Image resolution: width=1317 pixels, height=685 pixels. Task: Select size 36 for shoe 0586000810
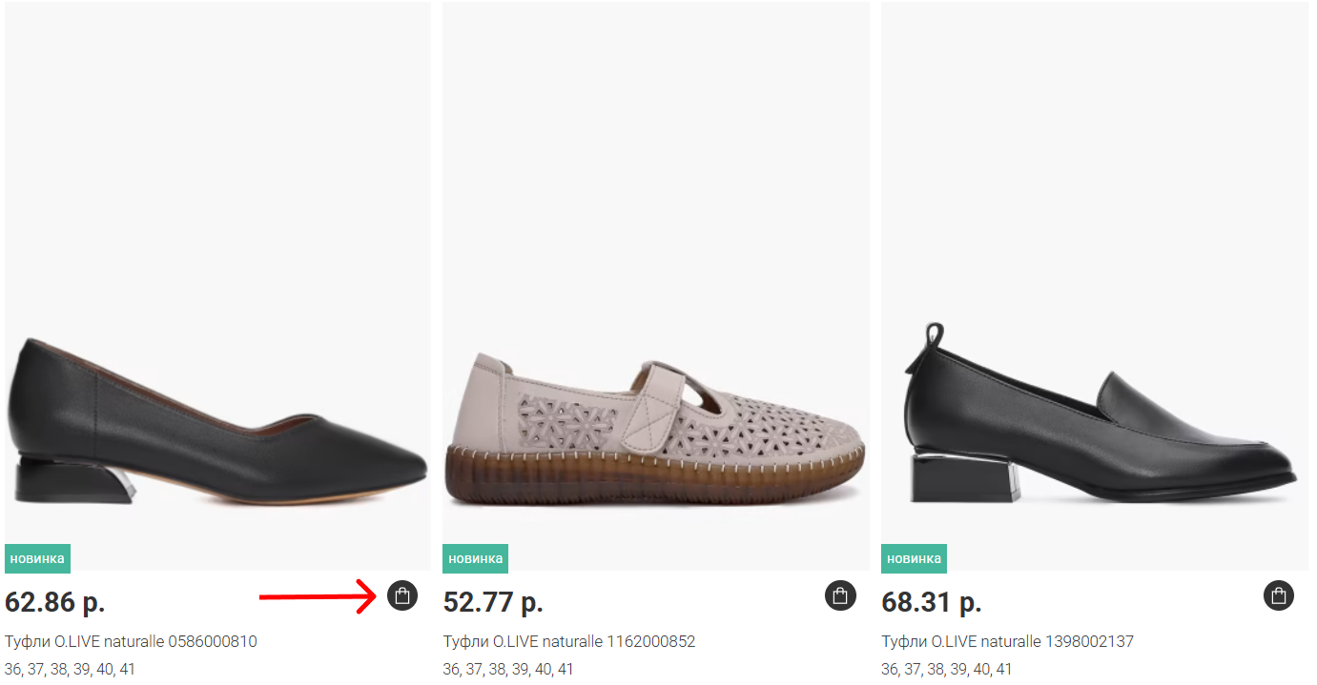(x=12, y=669)
